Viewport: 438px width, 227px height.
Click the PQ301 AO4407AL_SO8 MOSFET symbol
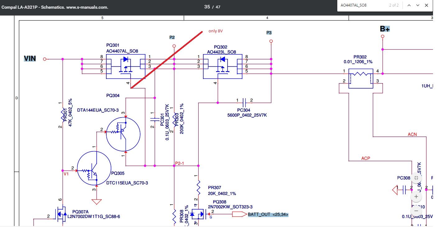[126, 67]
